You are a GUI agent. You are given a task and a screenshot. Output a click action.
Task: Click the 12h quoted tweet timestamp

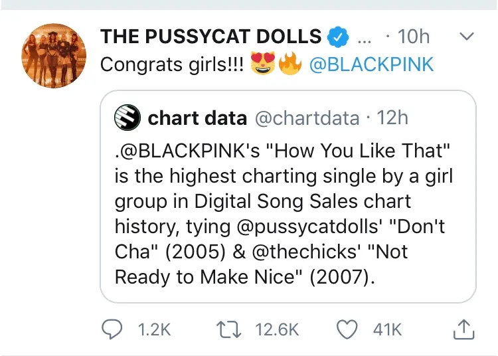(392, 118)
